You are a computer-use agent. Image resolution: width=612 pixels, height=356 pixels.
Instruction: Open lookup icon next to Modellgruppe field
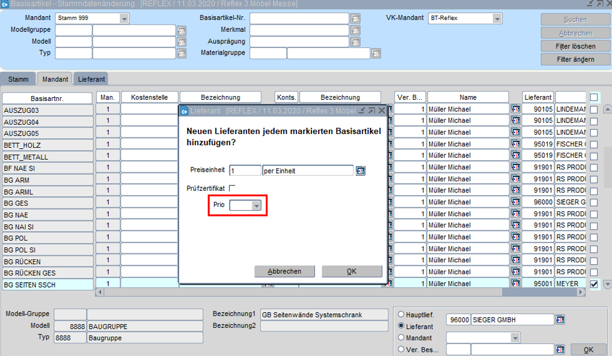(182, 30)
